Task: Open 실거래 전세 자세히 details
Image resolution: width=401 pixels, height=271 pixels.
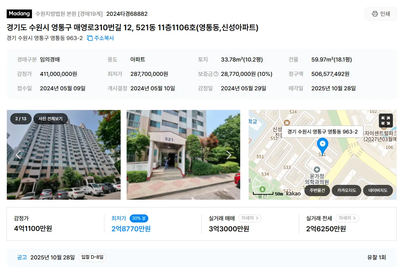Action: 347,218
